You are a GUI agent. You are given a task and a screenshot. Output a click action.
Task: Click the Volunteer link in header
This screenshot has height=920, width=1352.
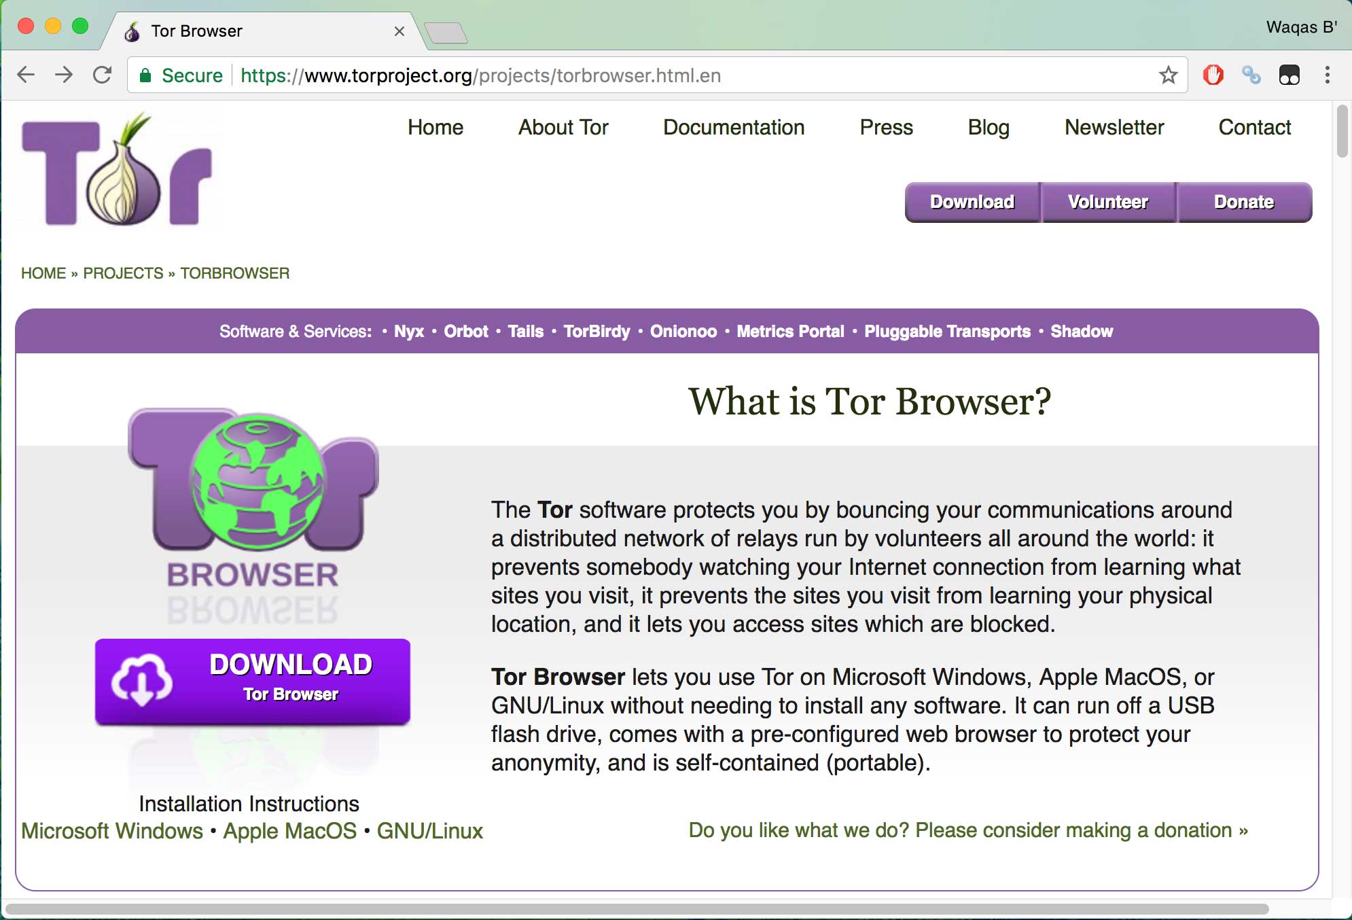tap(1107, 200)
